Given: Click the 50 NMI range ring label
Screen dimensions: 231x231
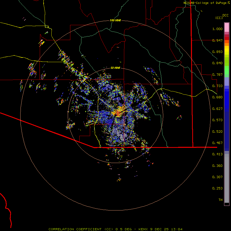Looking at the screenshot, I should pyautogui.click(x=115, y=68).
